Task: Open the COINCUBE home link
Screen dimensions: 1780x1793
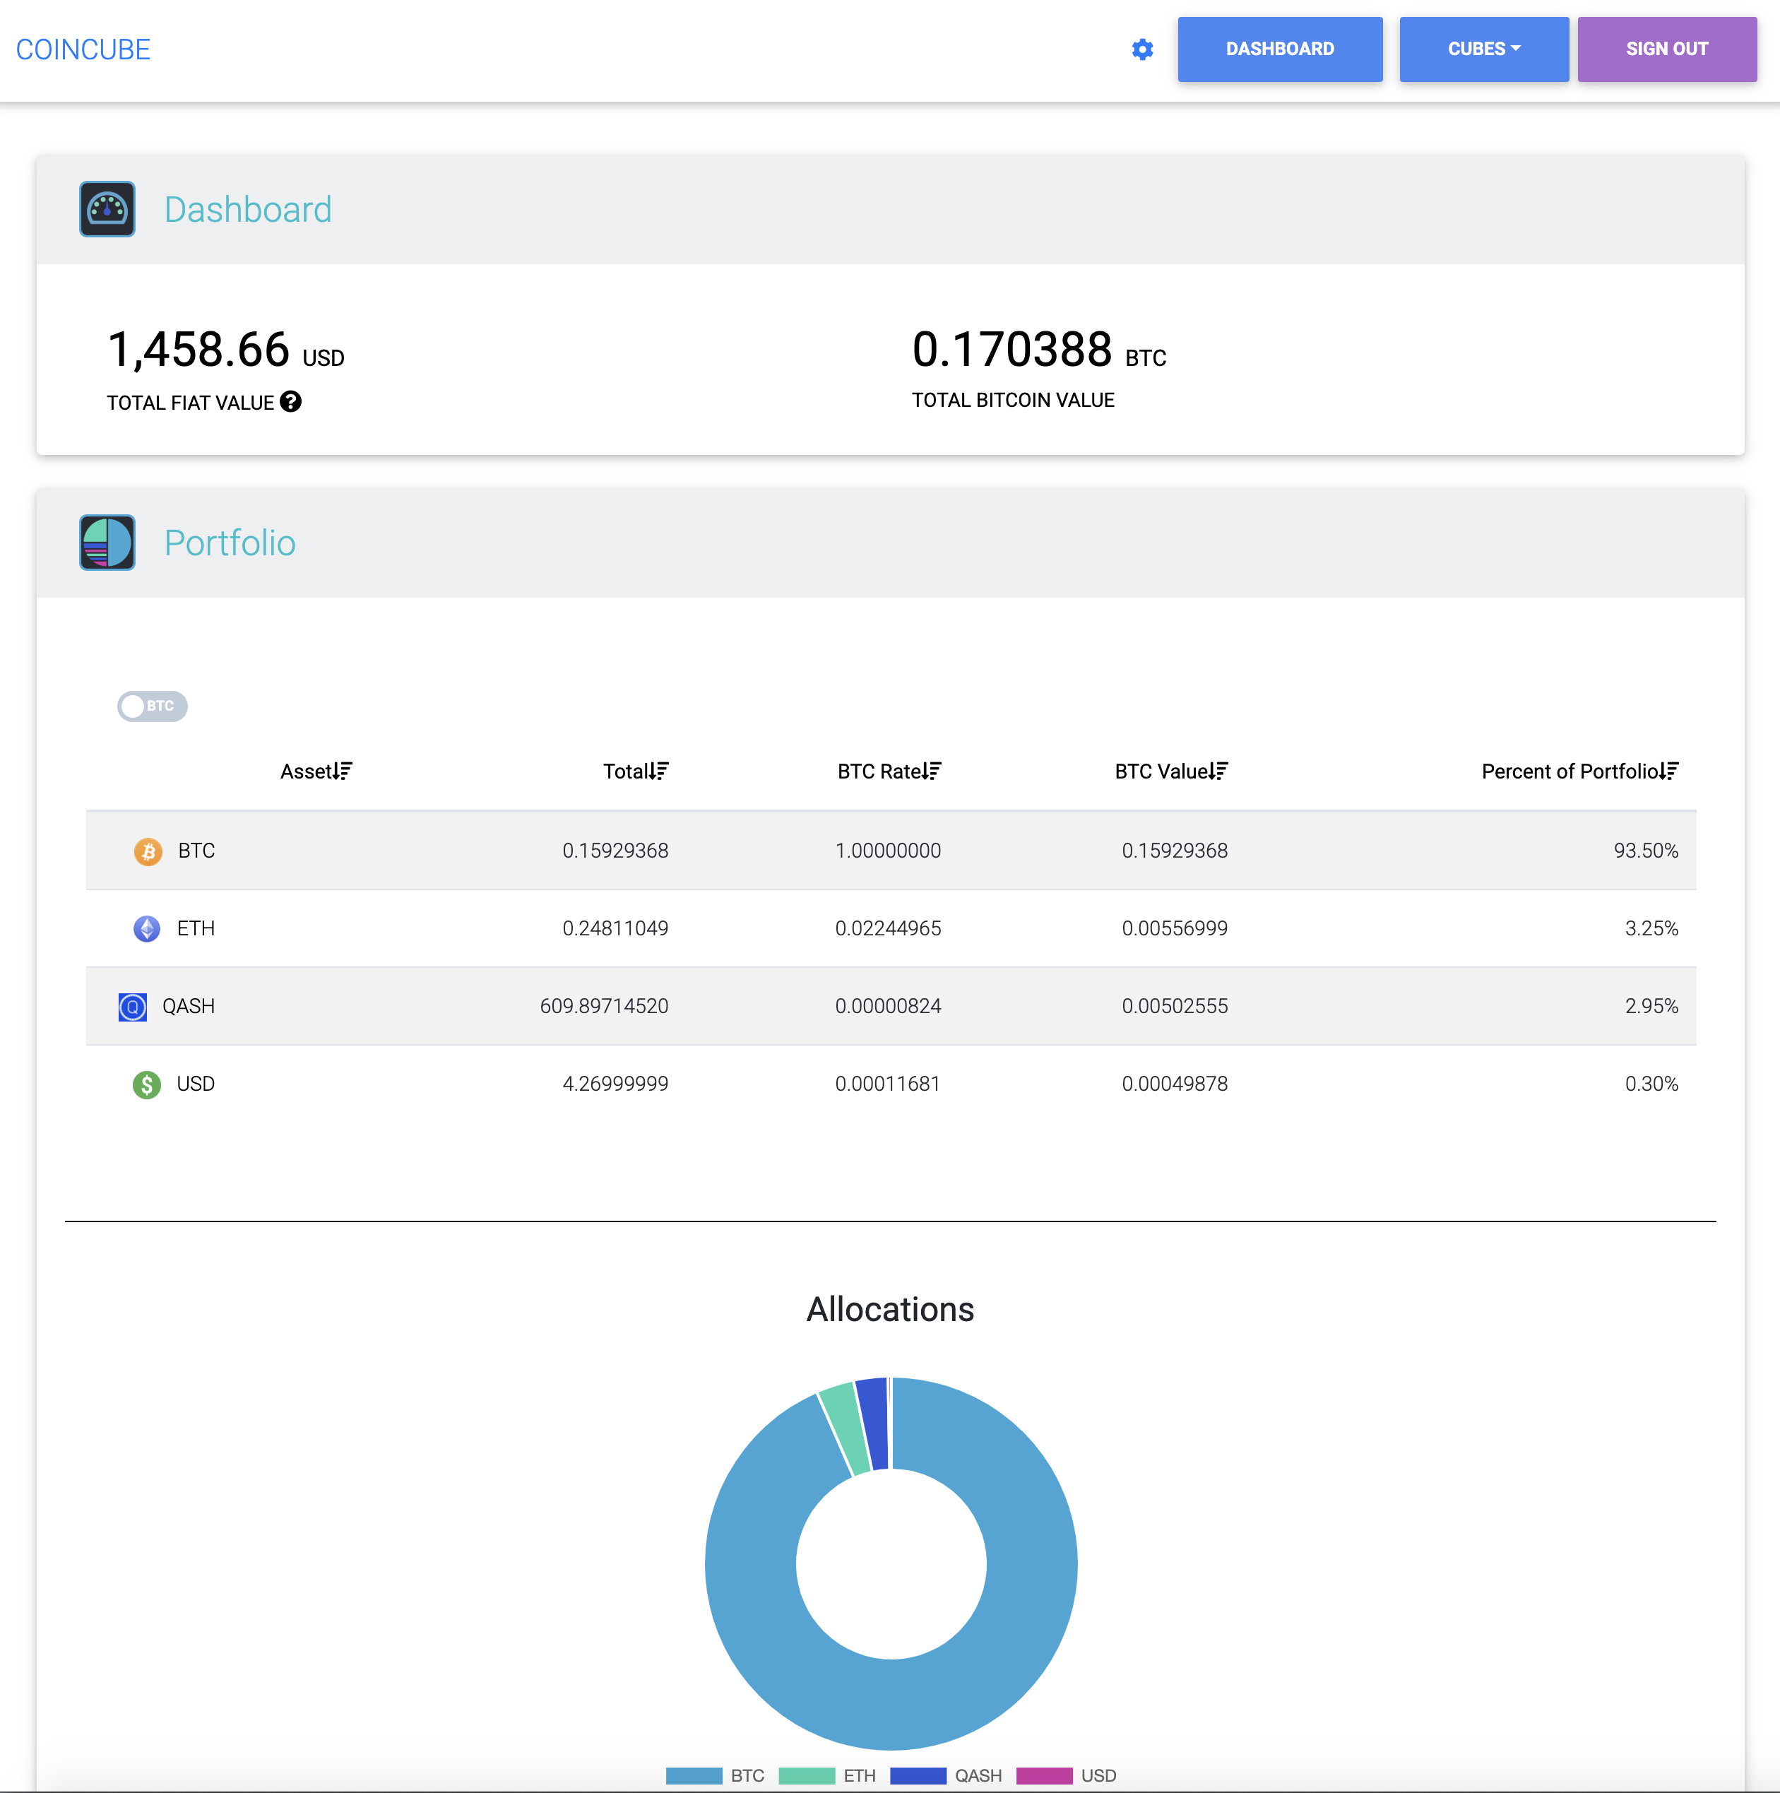Action: coord(83,49)
